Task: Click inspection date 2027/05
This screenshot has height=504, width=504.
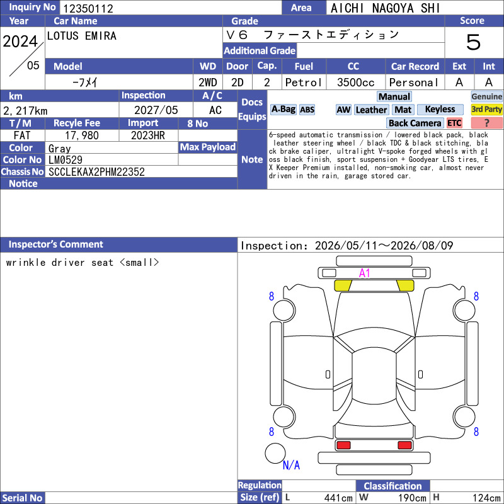Action: pyautogui.click(x=156, y=110)
